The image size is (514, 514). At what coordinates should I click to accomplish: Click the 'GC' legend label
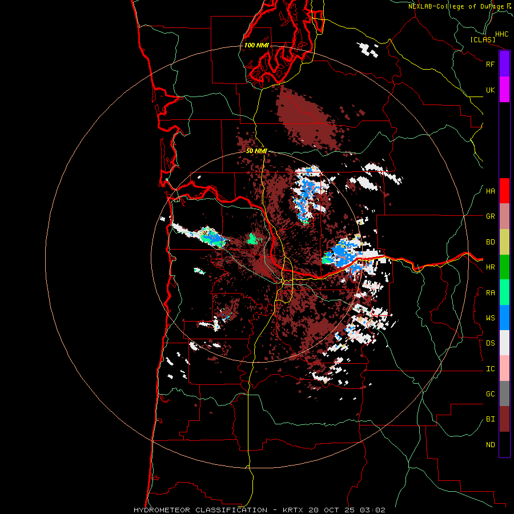tap(490, 394)
